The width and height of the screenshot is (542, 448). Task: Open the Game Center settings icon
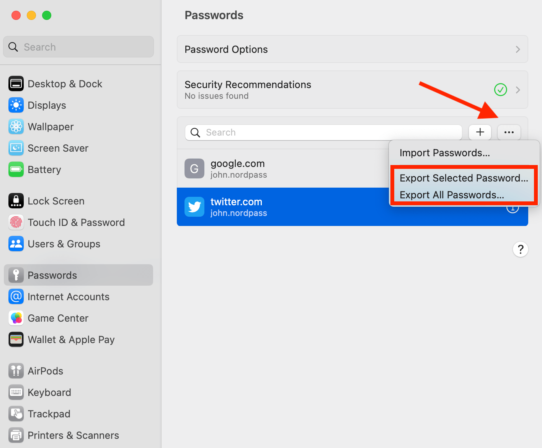coord(16,318)
